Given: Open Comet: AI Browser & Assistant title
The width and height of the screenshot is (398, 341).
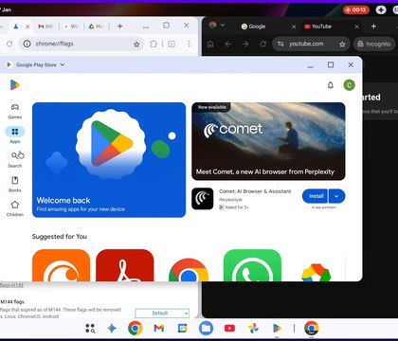Looking at the screenshot, I should coord(255,191).
